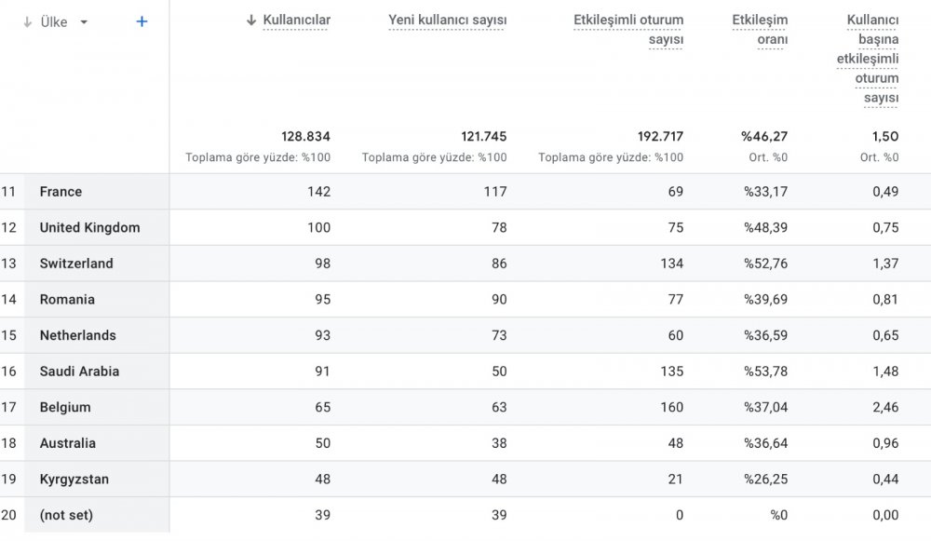Select the France row
Screen dimensions: 931x541
(x=465, y=192)
